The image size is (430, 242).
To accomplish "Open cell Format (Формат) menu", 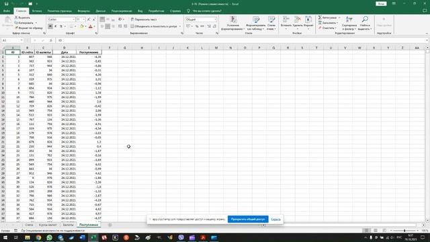I will tap(308, 22).
